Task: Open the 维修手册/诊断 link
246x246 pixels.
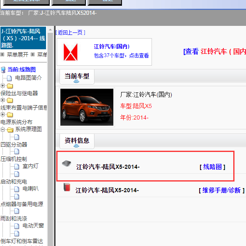Action: 221,190
